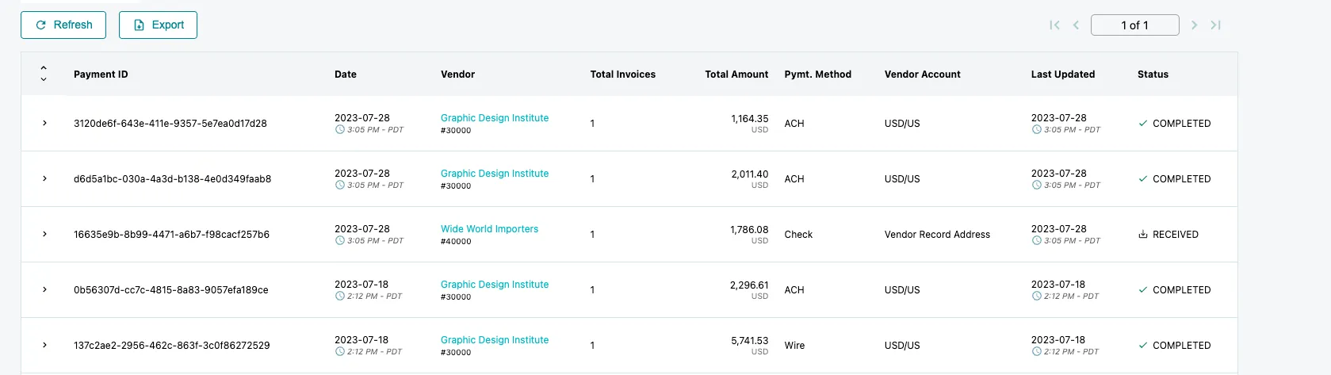Click the download icon beside RECEIVED status
Screen dimensions: 1331x375
coord(1142,235)
